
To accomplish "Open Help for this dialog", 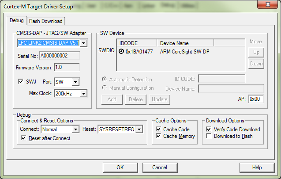I will click(x=257, y=168).
